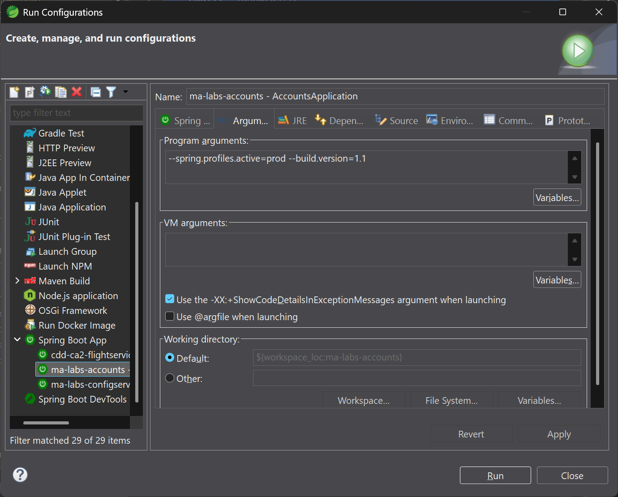Click inside VM arguments text area
This screenshot has width=618, height=497.
pos(367,249)
